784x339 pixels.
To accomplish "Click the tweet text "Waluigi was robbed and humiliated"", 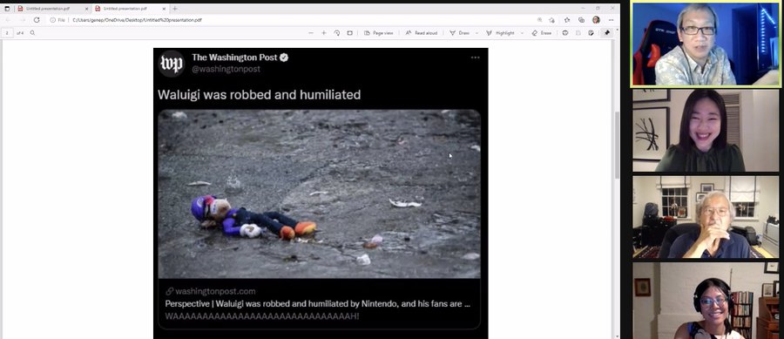I will 259,94.
